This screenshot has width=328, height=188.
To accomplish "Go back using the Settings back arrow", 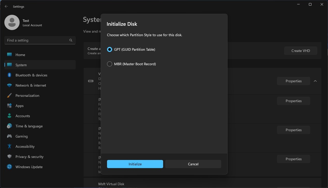I will click(x=6, y=7).
